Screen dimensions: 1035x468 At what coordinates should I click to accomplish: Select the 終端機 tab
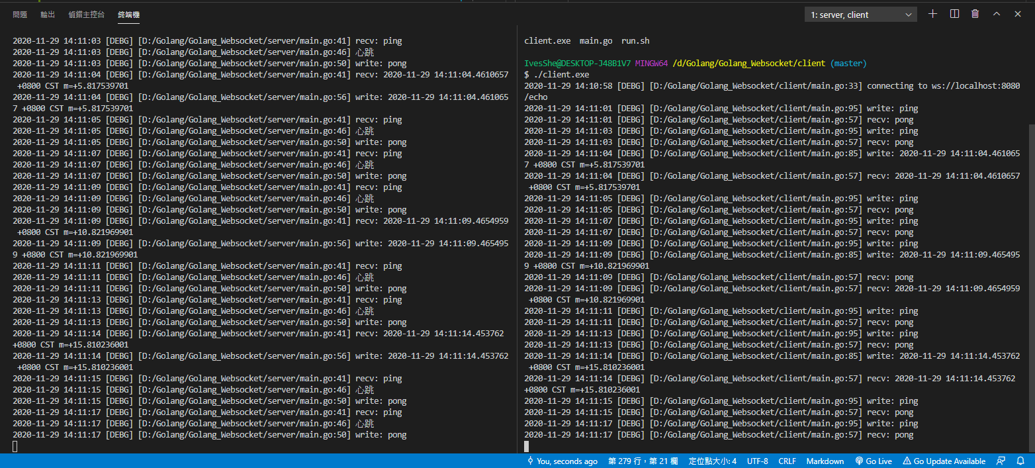click(128, 15)
